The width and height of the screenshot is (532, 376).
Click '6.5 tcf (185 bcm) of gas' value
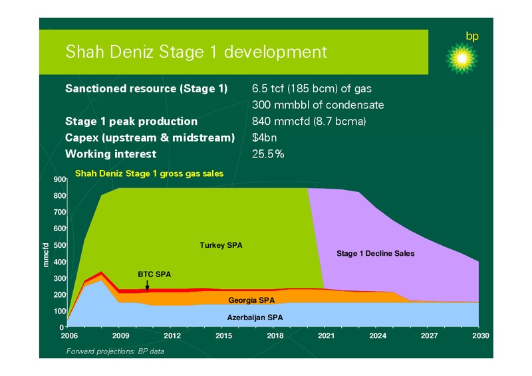pyautogui.click(x=311, y=89)
